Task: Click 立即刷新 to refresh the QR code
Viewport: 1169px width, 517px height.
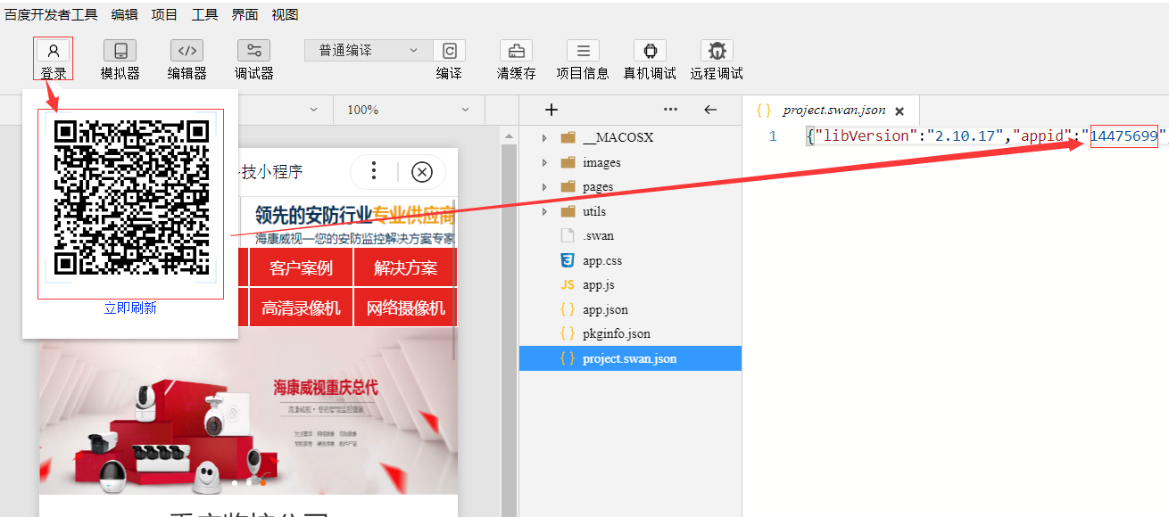Action: point(130,308)
